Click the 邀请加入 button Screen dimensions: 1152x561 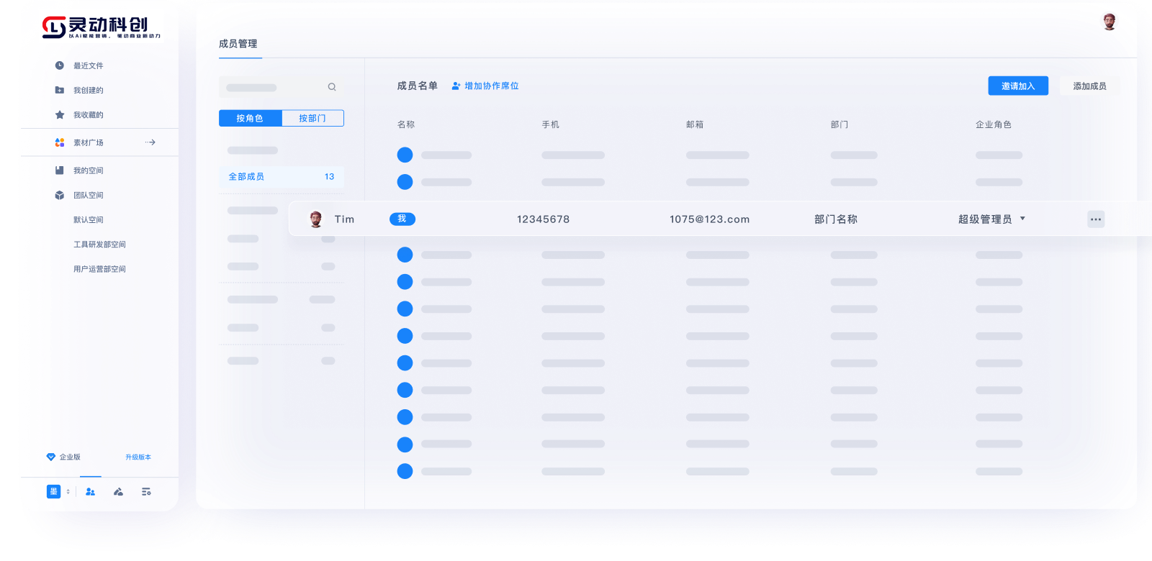tap(1017, 86)
